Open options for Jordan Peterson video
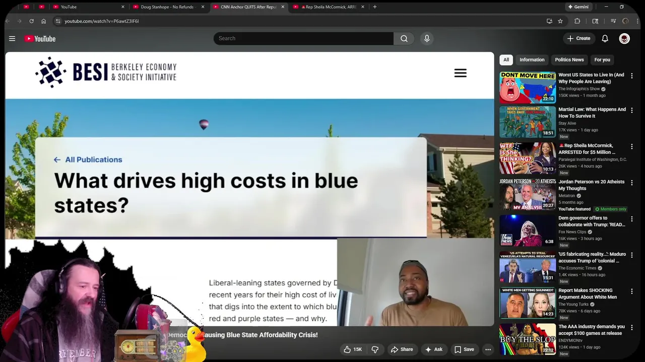Screen dimensions: 645x362 click(632, 183)
